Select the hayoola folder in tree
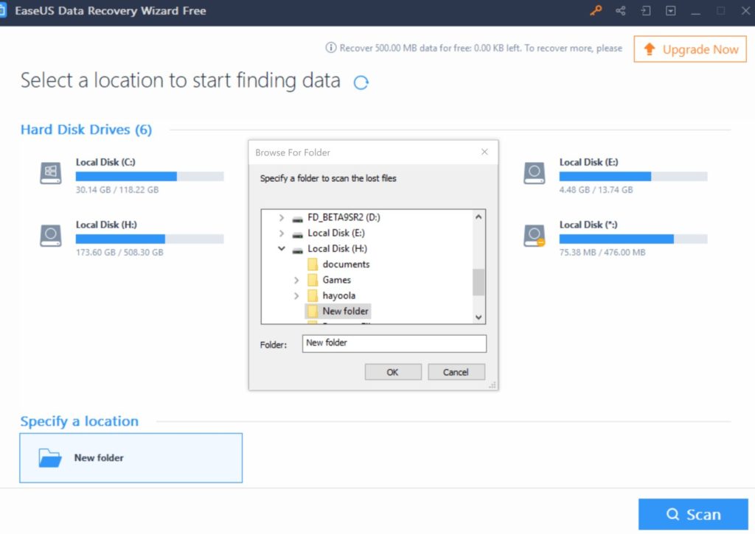The width and height of the screenshot is (755, 534). (339, 295)
